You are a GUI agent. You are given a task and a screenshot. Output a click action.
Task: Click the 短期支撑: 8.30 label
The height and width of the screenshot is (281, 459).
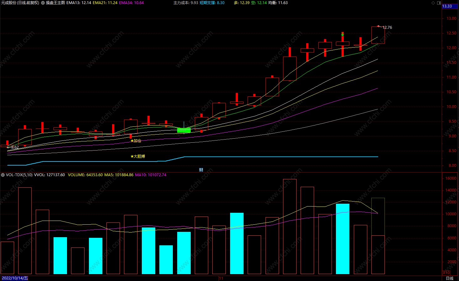tap(212, 3)
